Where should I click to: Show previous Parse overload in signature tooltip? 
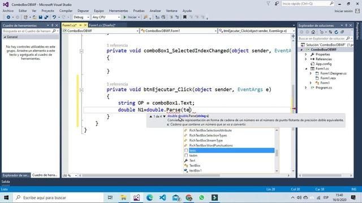pos(151,117)
